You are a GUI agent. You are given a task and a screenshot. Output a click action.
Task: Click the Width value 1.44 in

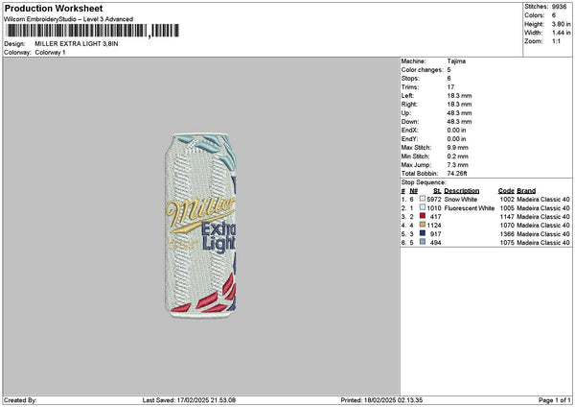561,33
